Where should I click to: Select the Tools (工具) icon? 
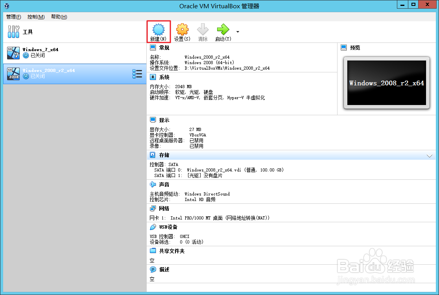pyautogui.click(x=13, y=31)
